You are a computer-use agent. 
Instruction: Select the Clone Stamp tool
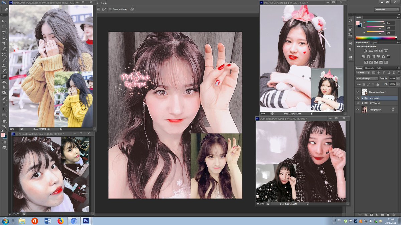(4, 65)
